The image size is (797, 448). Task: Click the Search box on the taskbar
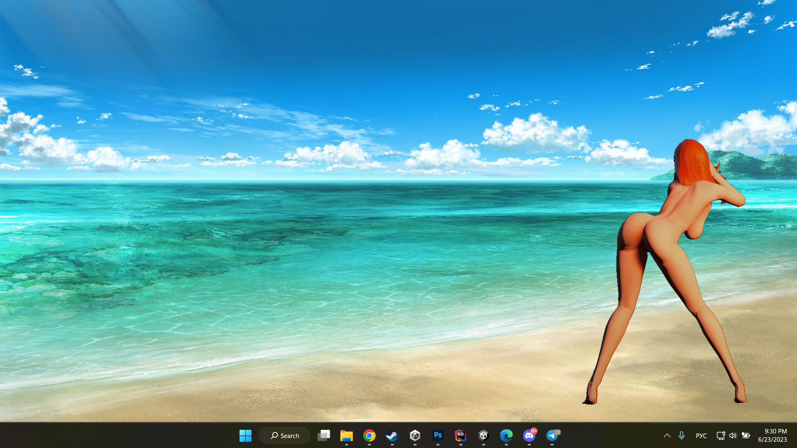284,436
